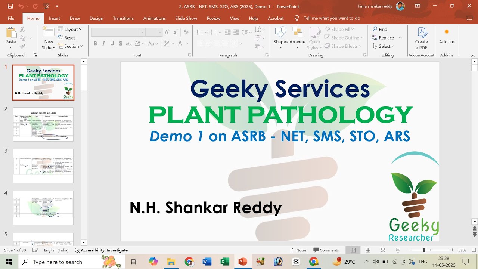The image size is (478, 269).
Task: Click the New Slide icon
Action: [49, 32]
